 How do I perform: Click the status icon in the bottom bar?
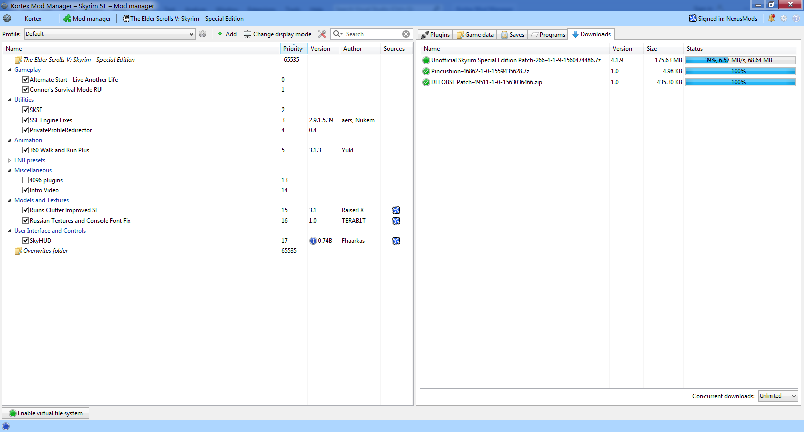[x=6, y=426]
